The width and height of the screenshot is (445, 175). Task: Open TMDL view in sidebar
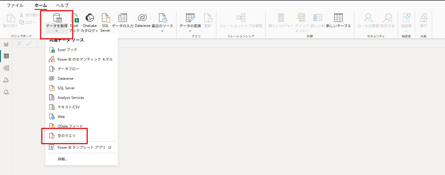6,92
